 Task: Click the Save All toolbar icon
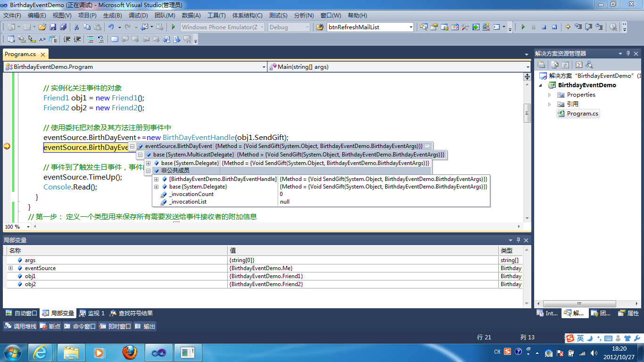tap(62, 27)
